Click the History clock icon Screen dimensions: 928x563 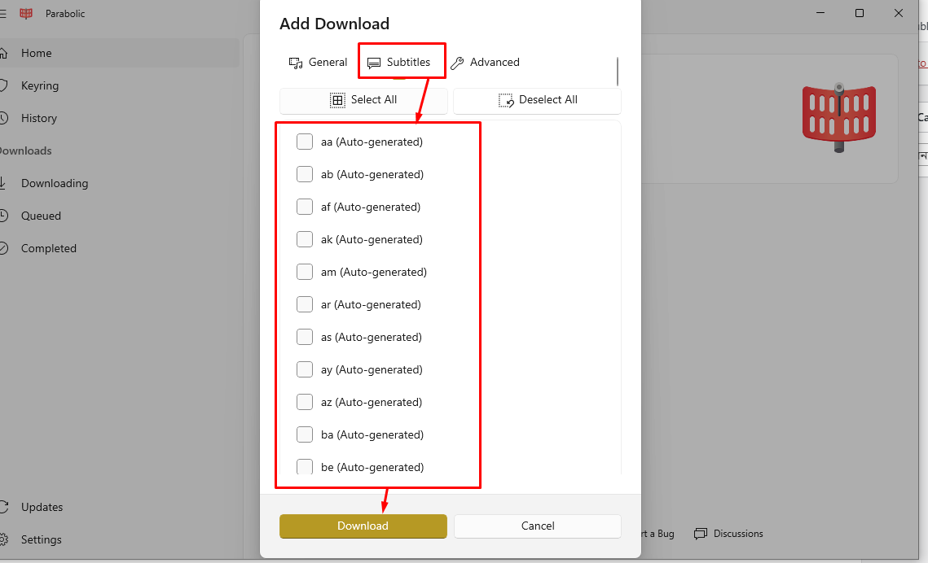[x=4, y=118]
